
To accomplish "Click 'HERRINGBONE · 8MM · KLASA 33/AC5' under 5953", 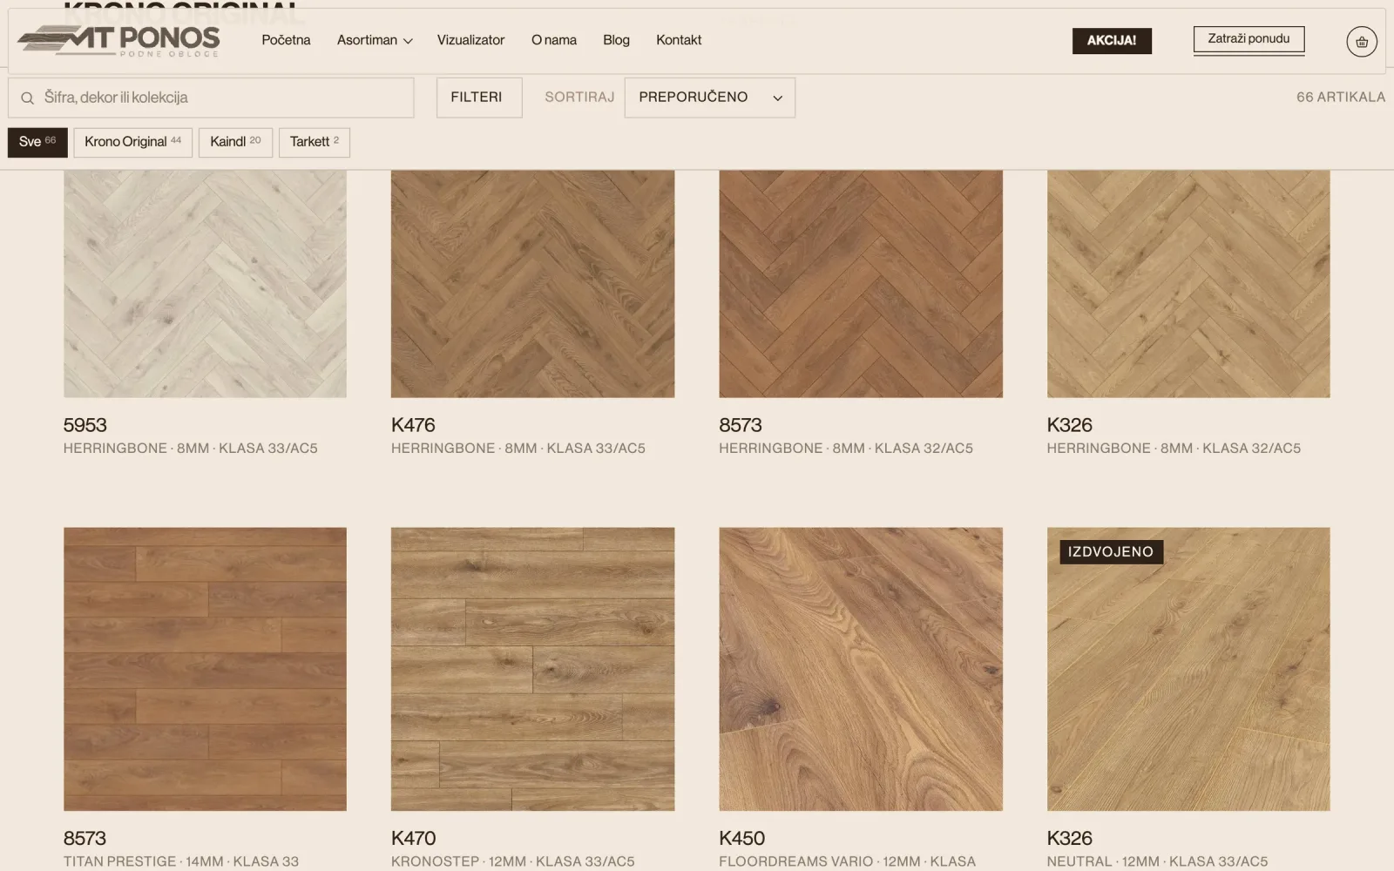I will (190, 449).
